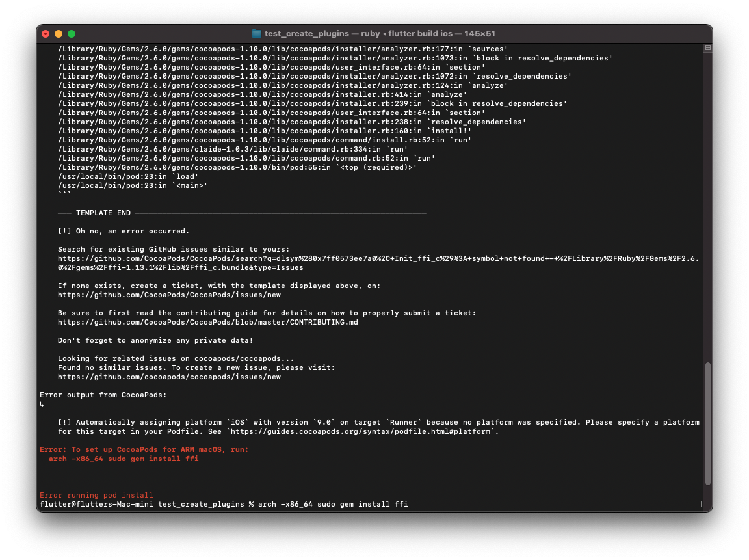The width and height of the screenshot is (749, 560).
Task: Click the vertical scrollbar thumb
Action: 708,424
